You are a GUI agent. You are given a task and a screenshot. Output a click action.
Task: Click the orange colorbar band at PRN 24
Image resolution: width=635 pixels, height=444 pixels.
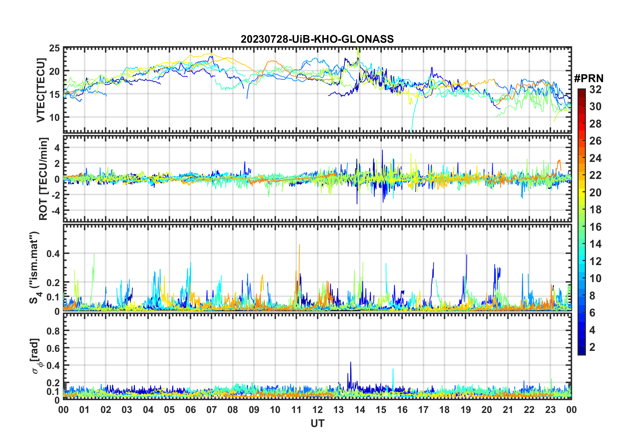tap(581, 158)
